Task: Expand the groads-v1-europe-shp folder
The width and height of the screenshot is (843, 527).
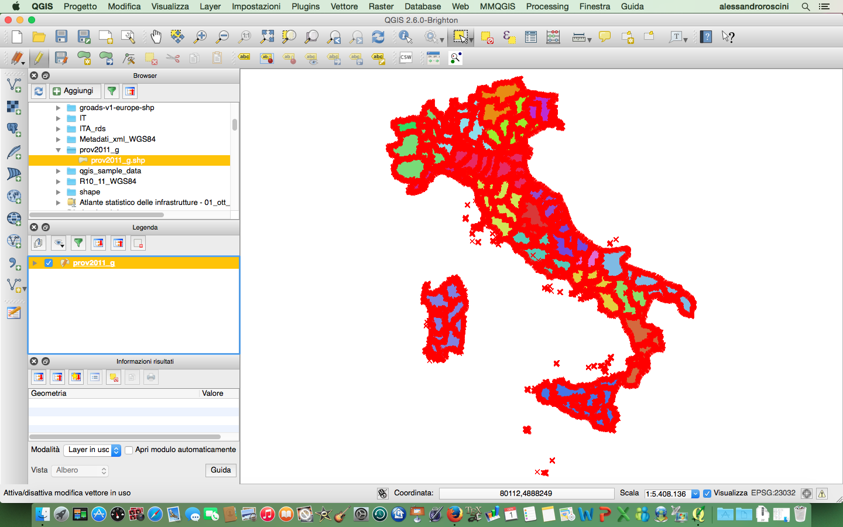Action: [x=58, y=108]
